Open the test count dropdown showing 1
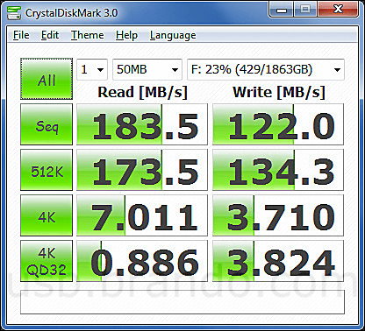365x331 pixels. pyautogui.click(x=92, y=69)
